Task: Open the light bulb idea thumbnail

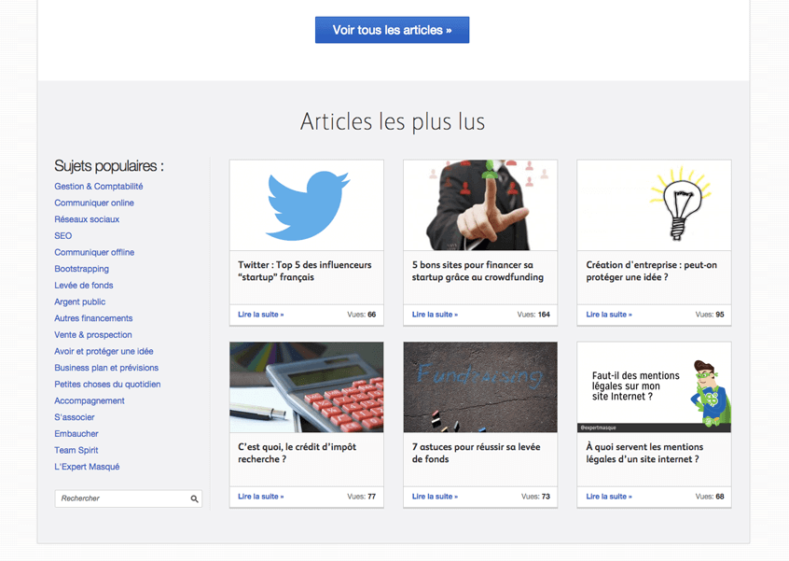Action: [x=654, y=205]
